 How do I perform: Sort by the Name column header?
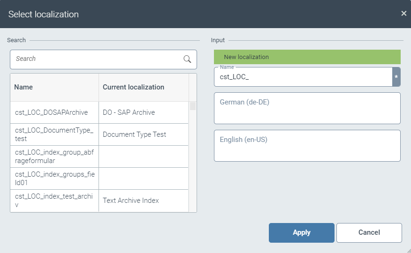pos(54,87)
